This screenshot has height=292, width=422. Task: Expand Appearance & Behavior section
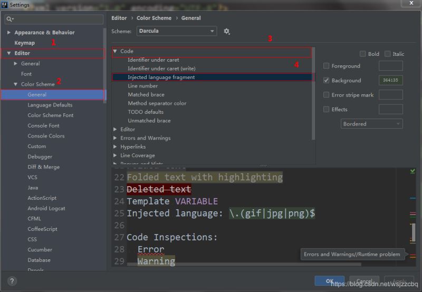[8, 33]
